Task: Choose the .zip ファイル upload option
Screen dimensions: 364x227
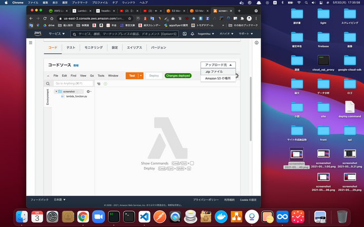Action: 214,71
